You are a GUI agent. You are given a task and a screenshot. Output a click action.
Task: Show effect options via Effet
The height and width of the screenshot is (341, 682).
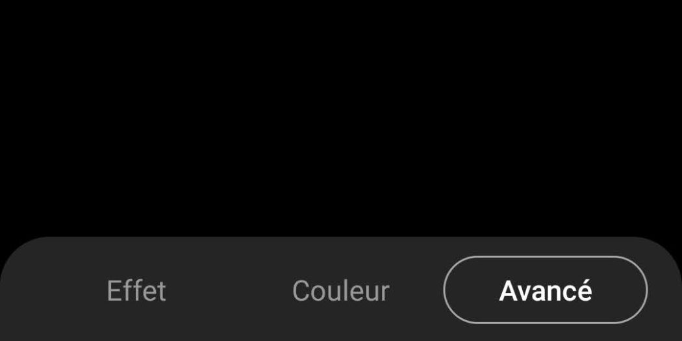coord(136,290)
